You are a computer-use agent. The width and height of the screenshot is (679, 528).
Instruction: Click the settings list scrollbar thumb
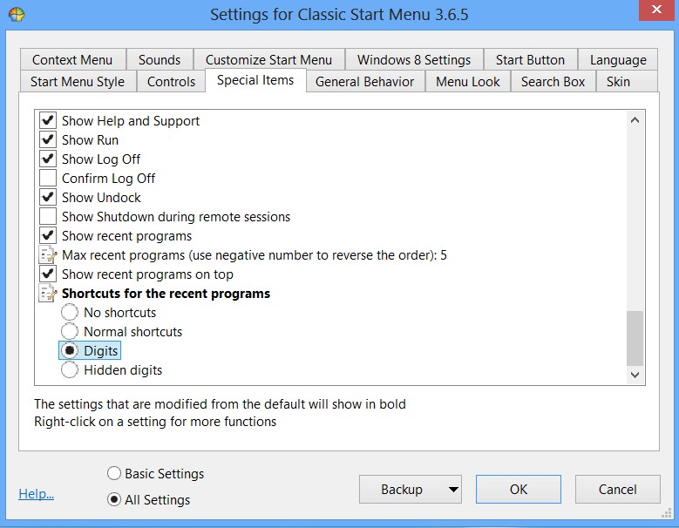tap(635, 338)
